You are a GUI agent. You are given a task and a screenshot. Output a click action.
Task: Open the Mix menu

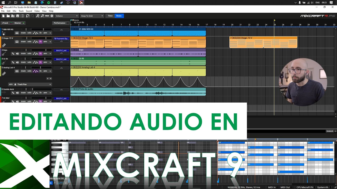coord(14,11)
